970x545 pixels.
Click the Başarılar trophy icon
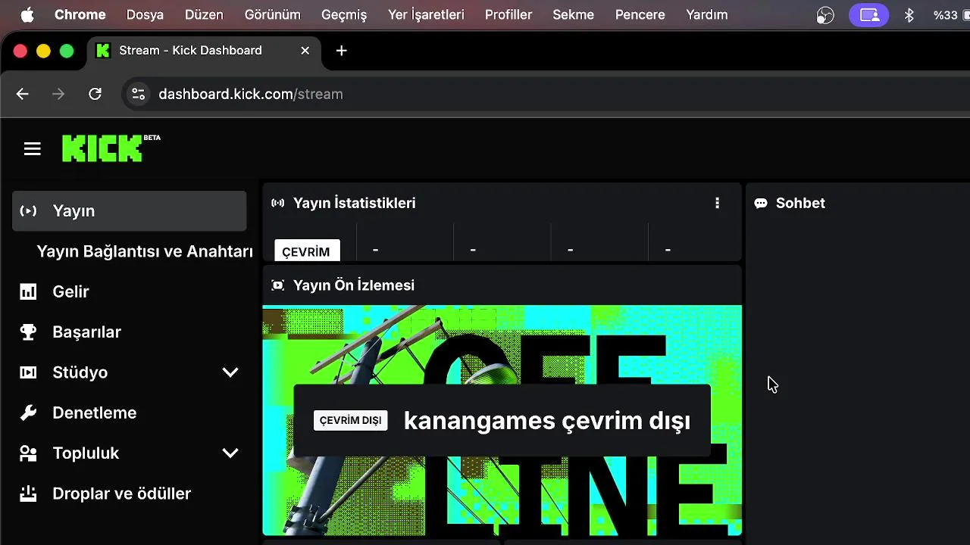pos(28,332)
